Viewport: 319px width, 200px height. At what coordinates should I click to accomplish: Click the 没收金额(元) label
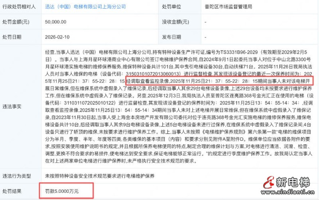pos(175,22)
